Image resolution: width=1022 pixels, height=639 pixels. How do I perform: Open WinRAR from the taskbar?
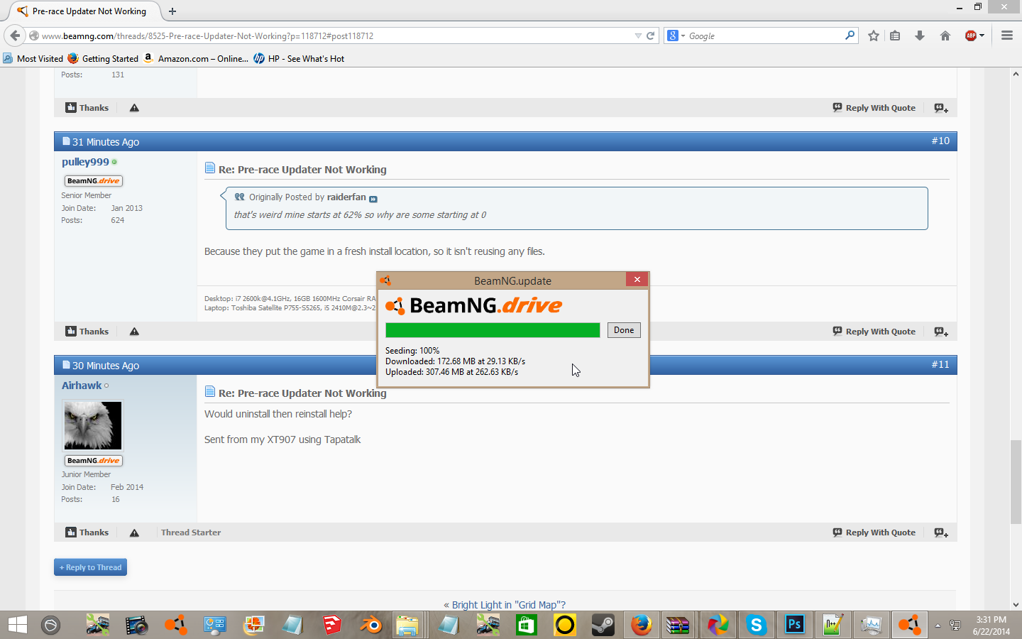pos(678,625)
